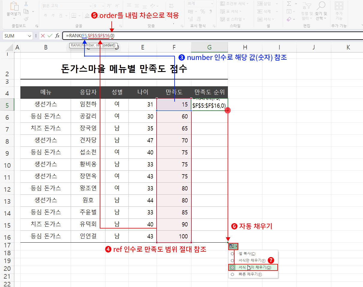Choose the 서식만 채우기 radio option
Screen dimensions: 363x287
[x=232, y=261]
